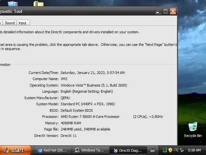Open the Windows start menu

15,150
